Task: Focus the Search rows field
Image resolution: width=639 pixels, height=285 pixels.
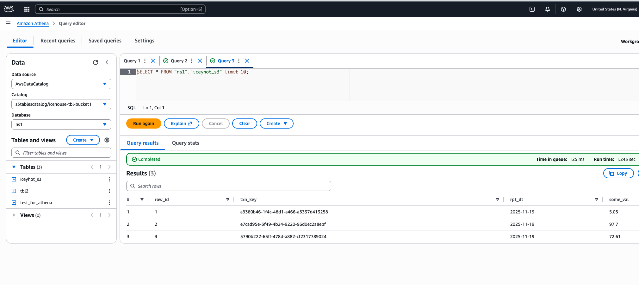Action: (x=229, y=186)
